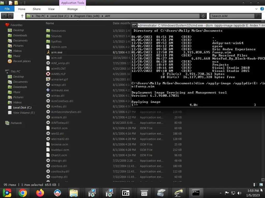Click the Forward navigation arrow

[x=10, y=16]
